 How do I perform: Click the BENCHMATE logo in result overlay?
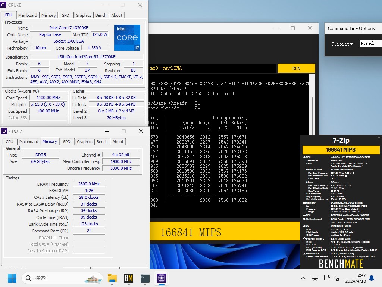(341, 263)
